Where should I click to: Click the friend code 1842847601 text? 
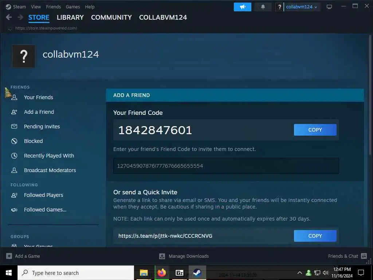pyautogui.click(x=155, y=130)
